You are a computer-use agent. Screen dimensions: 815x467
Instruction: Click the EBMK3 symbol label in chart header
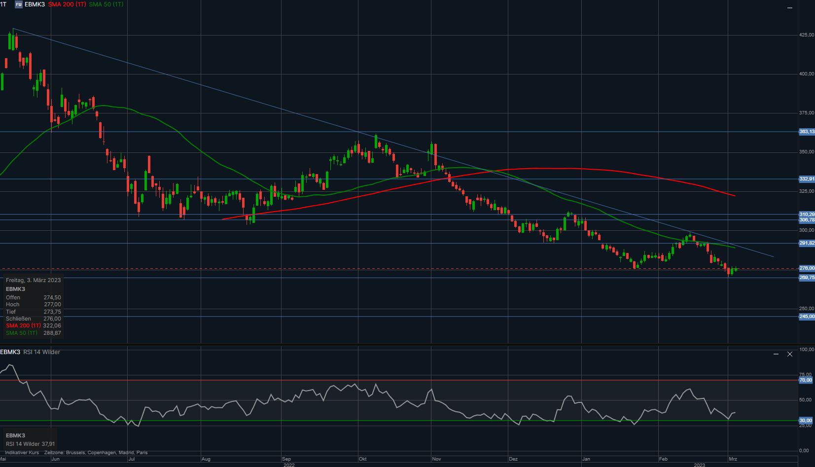35,4
